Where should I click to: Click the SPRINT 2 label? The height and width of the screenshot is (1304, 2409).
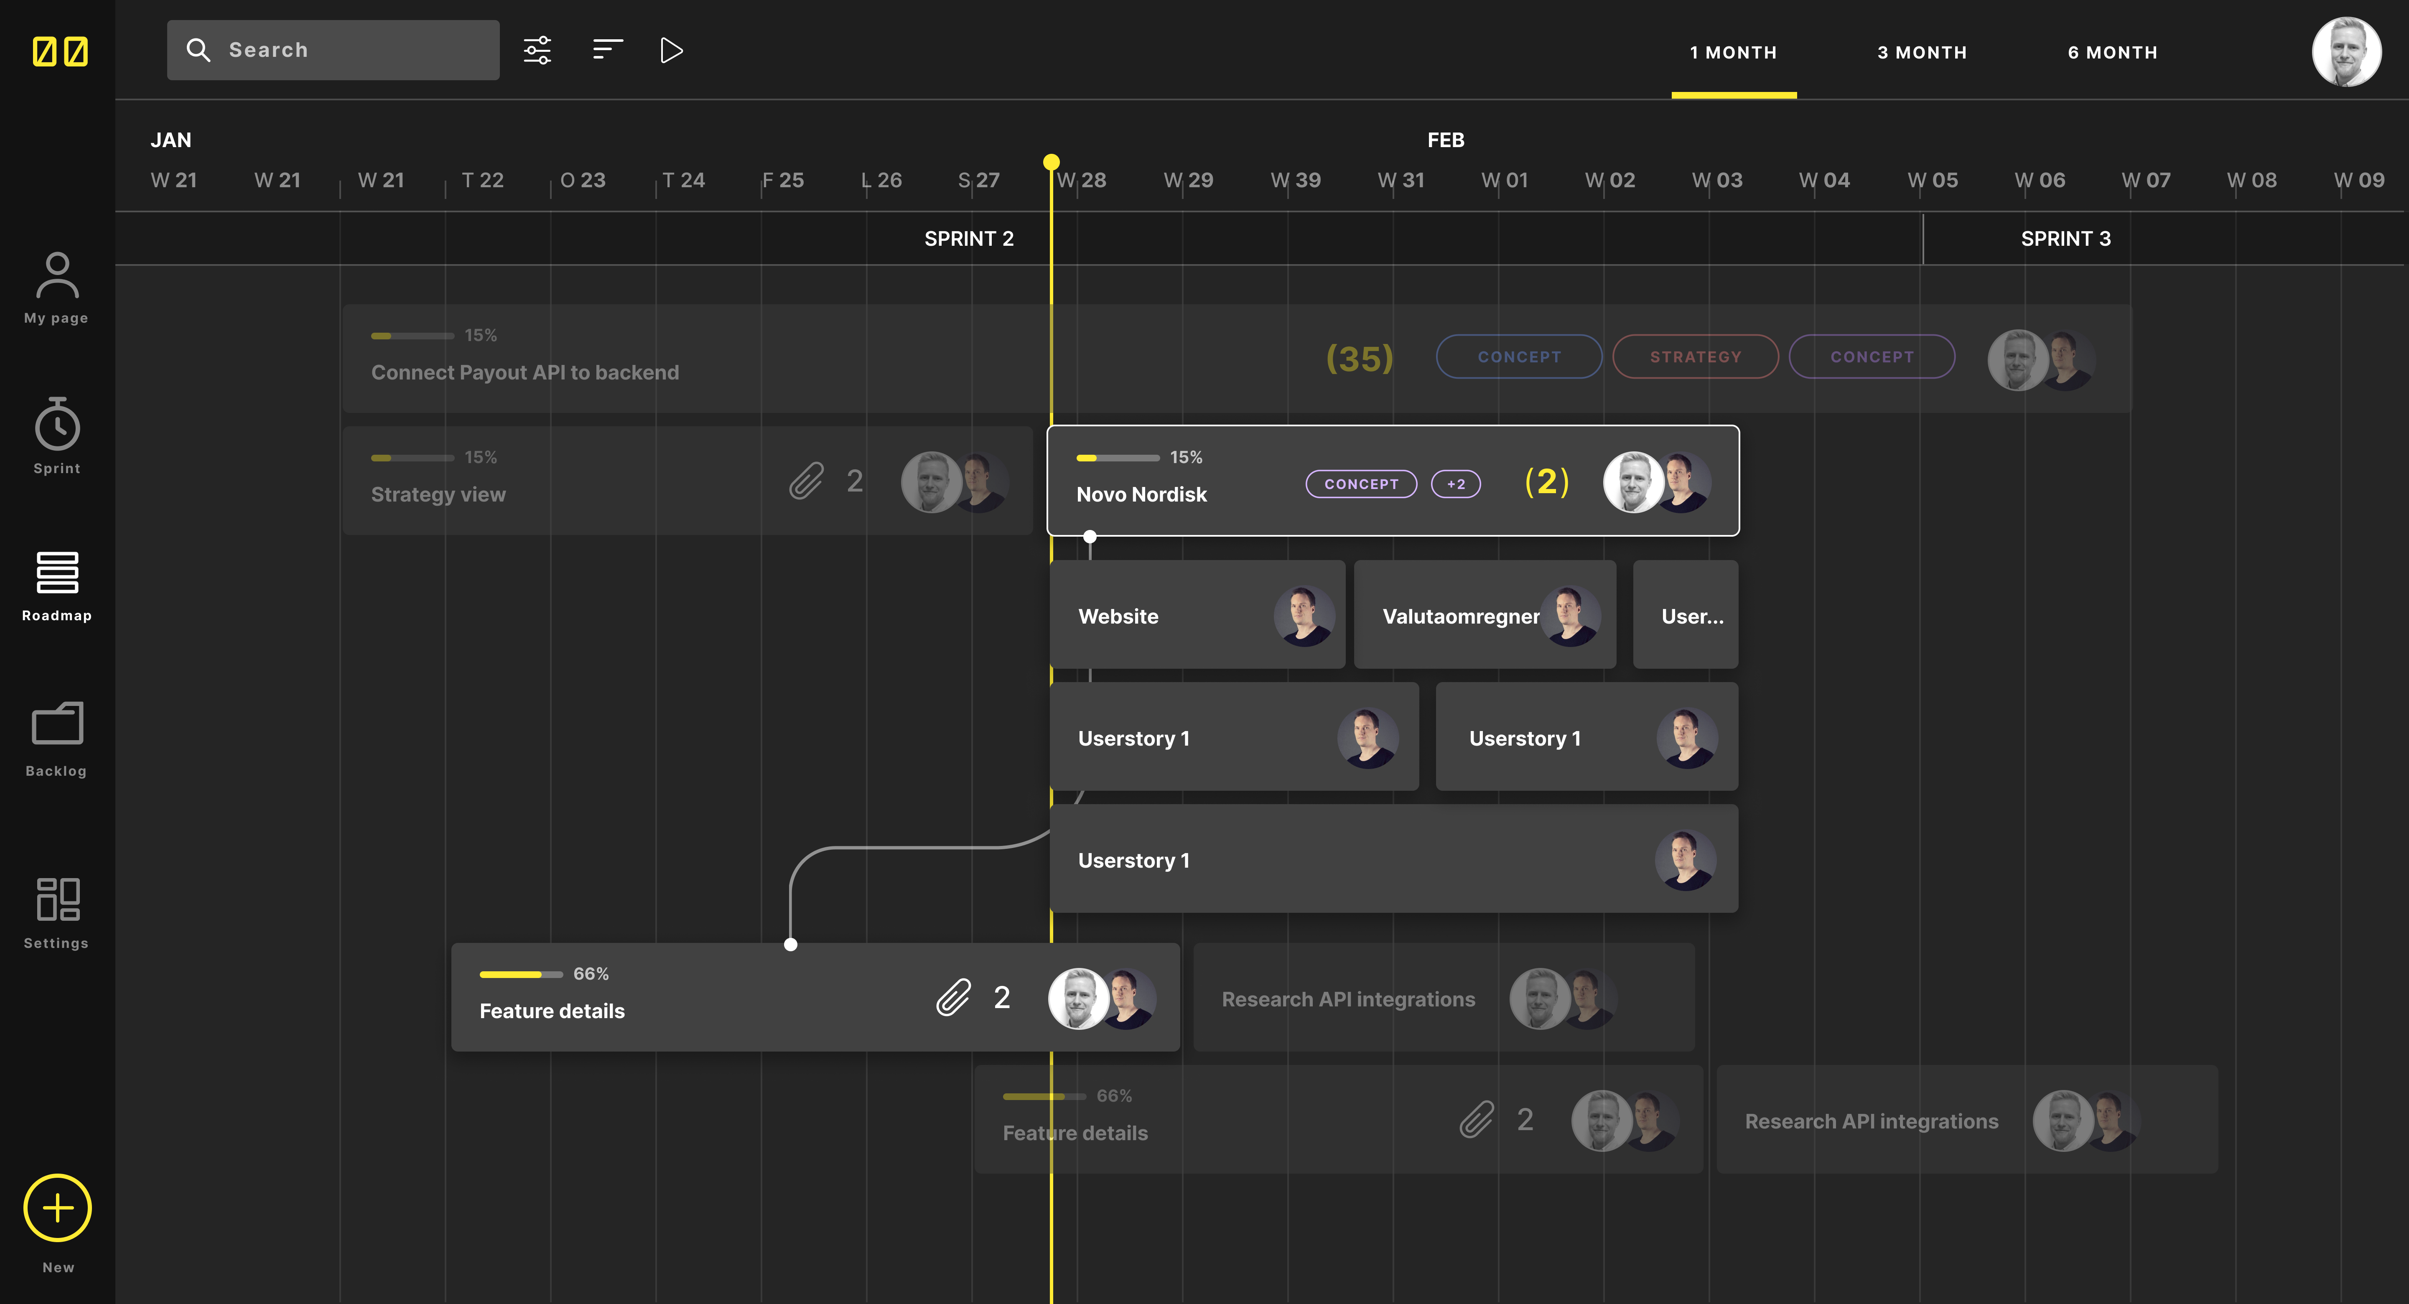tap(969, 239)
